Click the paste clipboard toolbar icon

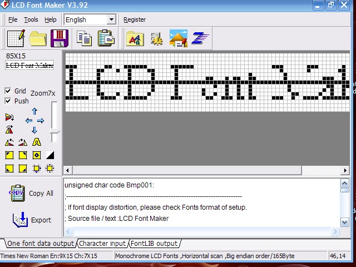[x=106, y=38]
